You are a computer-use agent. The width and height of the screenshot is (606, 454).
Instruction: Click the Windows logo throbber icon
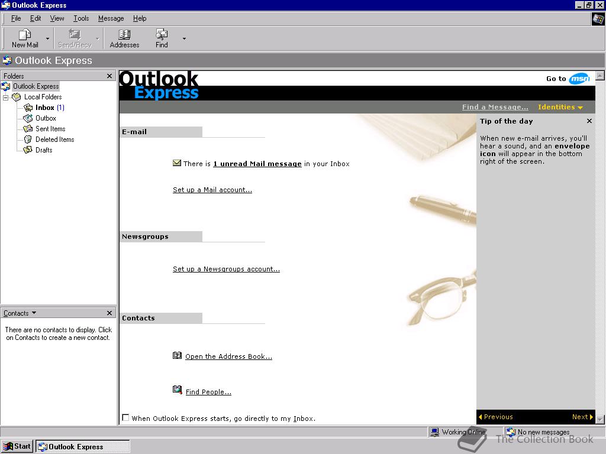(x=598, y=19)
